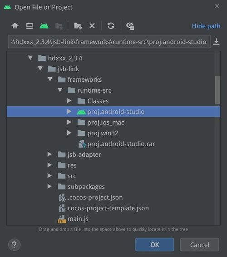
Task: Collapse the runtime-src folder
Action: tap(60, 90)
